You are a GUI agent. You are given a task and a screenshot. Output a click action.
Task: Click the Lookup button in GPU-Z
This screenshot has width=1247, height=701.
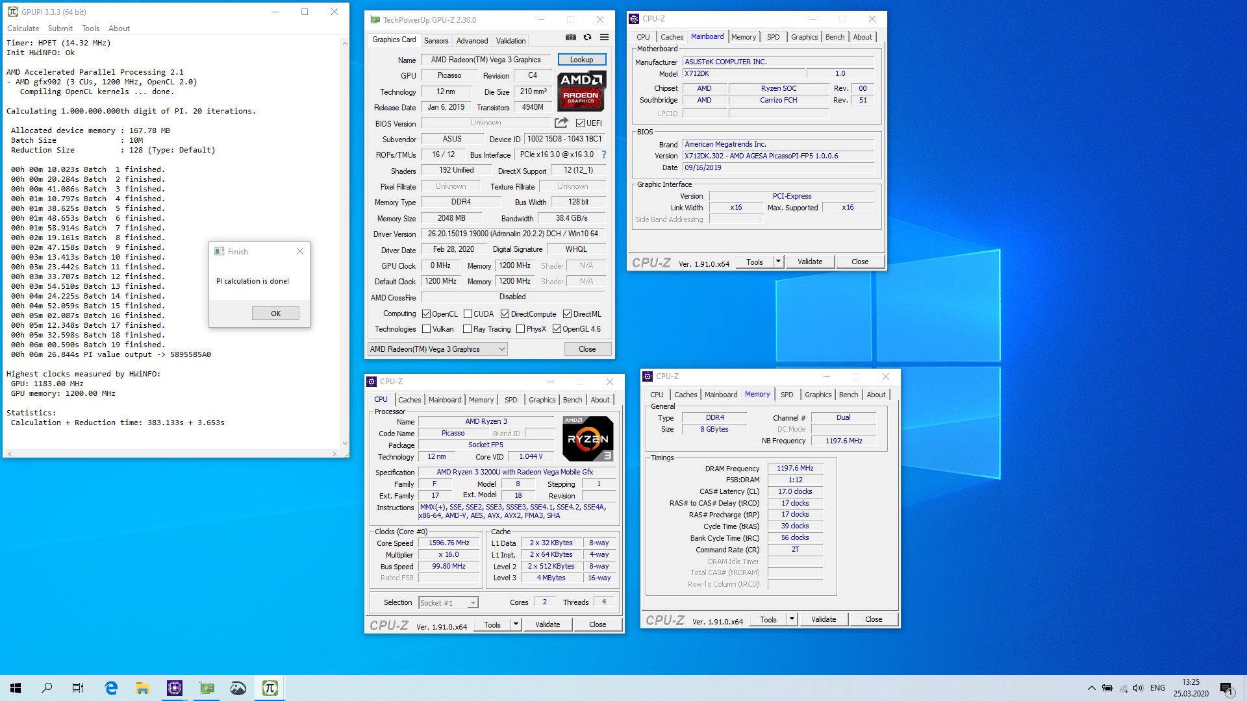pos(581,60)
